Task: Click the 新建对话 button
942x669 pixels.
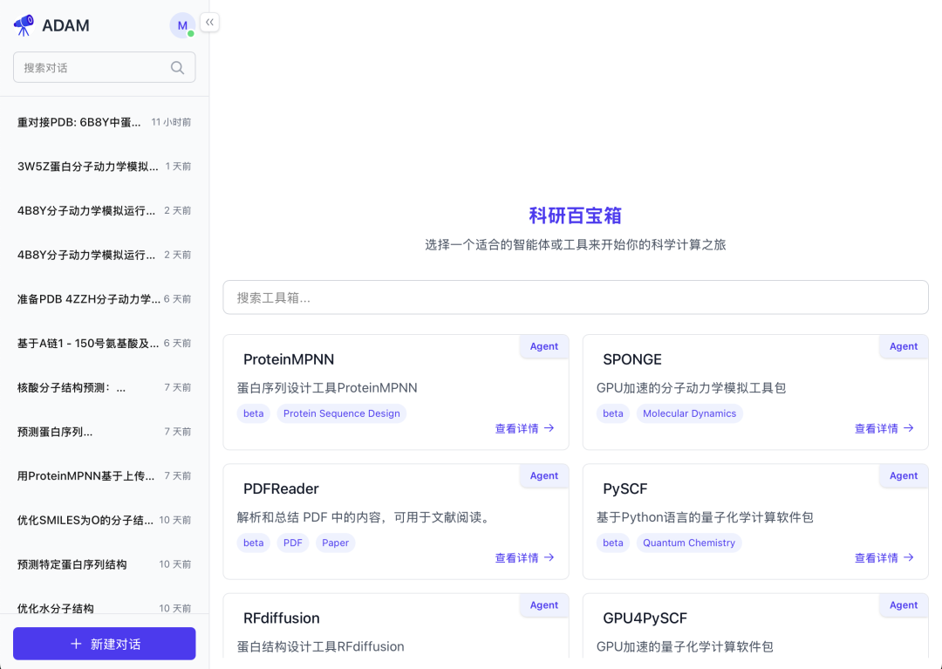Action: [104, 644]
